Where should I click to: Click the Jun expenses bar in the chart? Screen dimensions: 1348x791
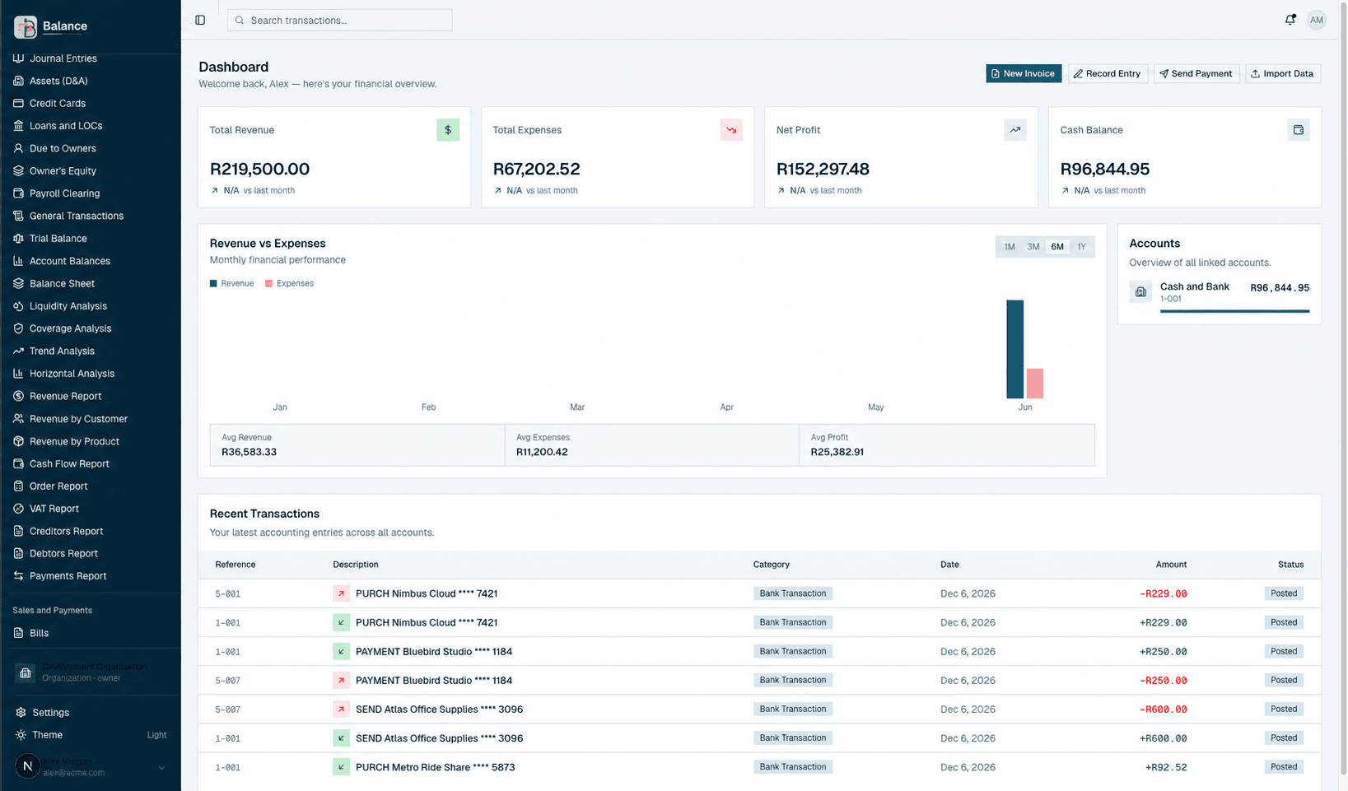pos(1035,384)
